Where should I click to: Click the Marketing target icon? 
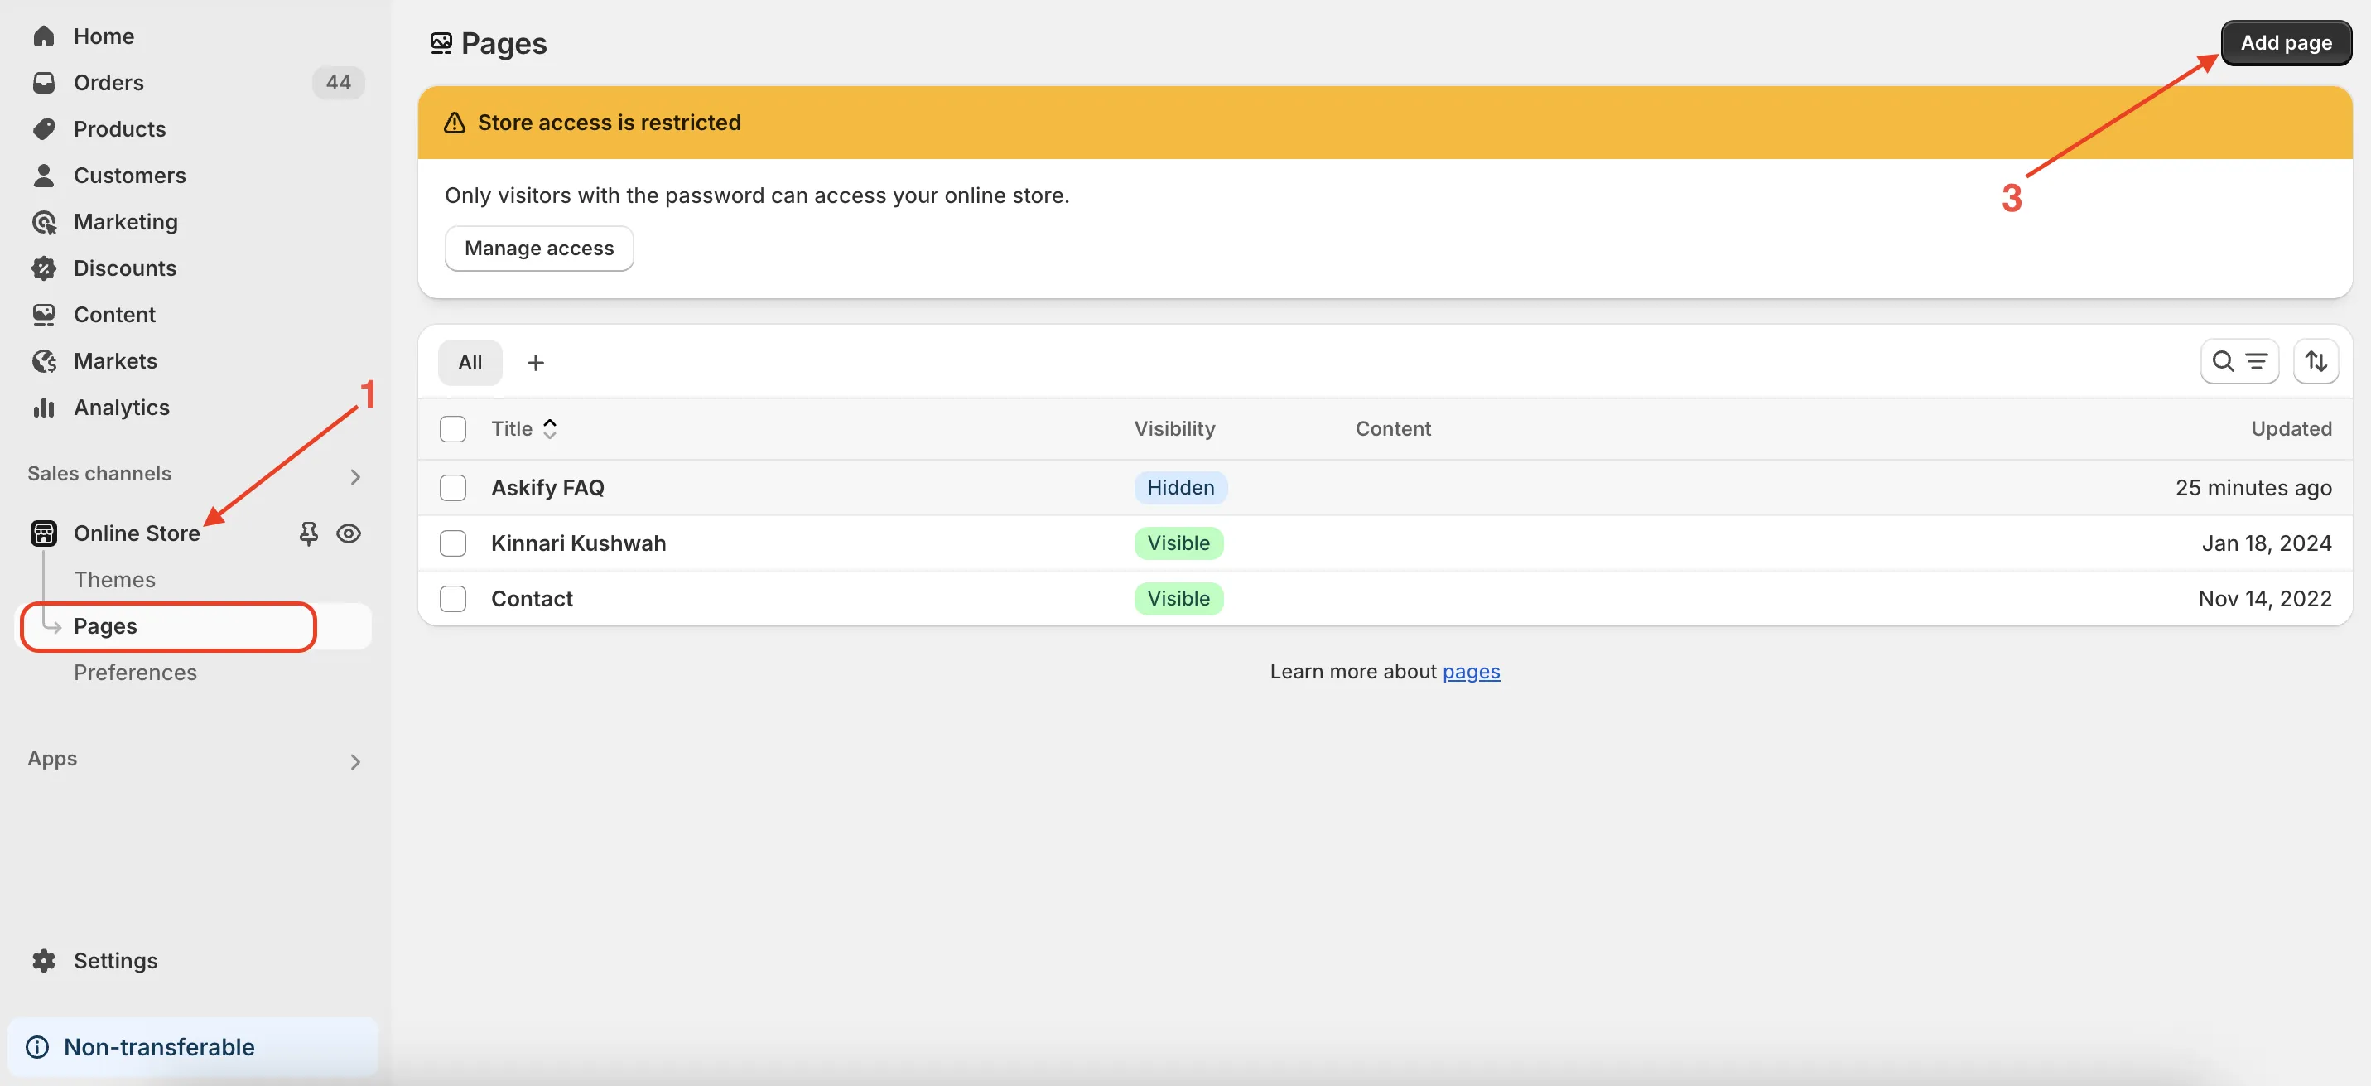click(43, 222)
